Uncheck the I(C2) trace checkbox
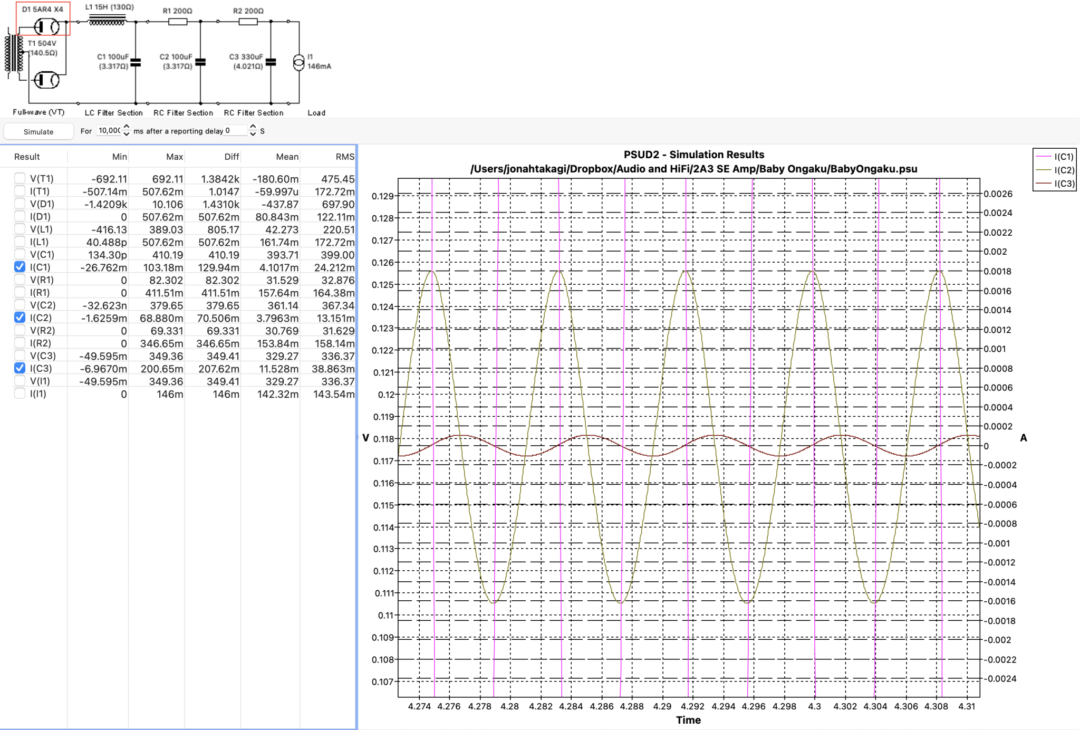1080x730 pixels. [20, 318]
